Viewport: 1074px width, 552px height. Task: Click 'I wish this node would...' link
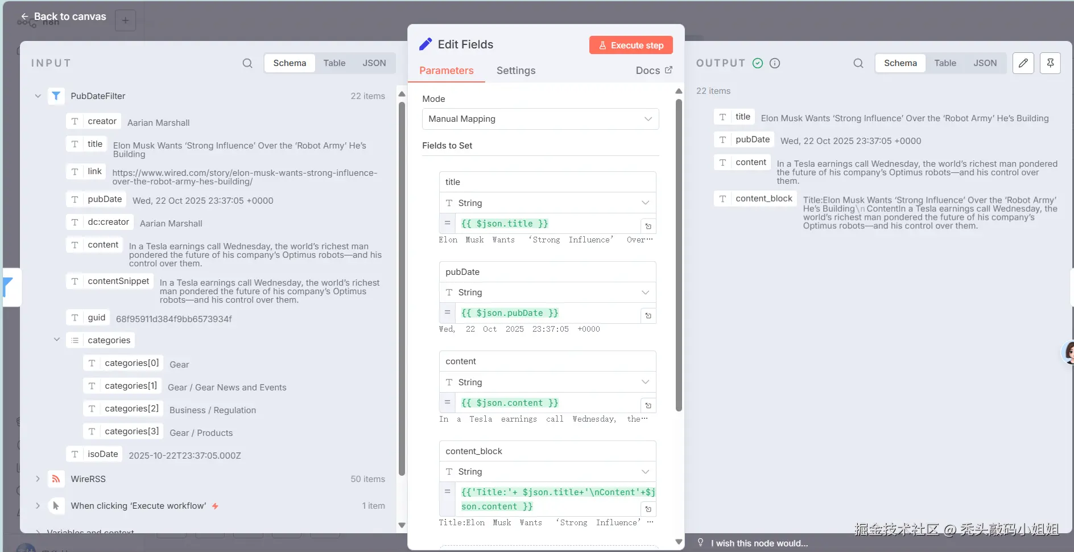click(759, 543)
